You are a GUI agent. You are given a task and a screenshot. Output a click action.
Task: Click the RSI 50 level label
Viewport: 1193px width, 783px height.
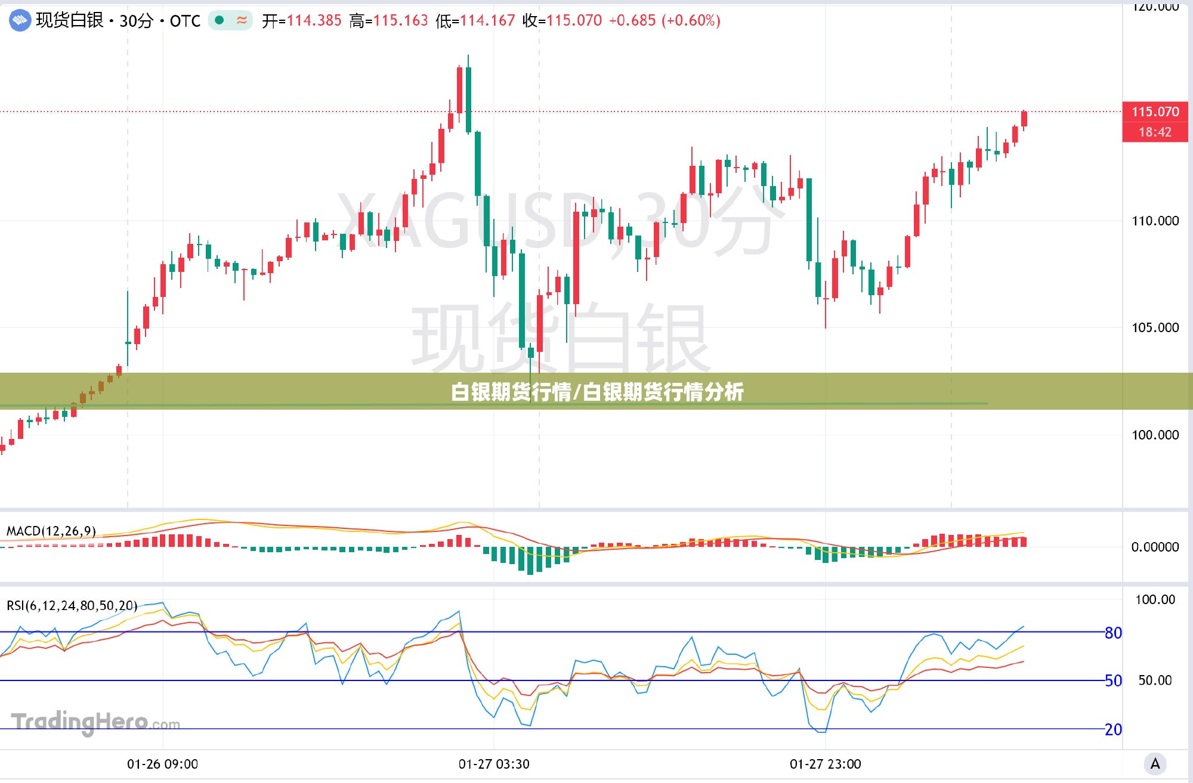click(1113, 680)
